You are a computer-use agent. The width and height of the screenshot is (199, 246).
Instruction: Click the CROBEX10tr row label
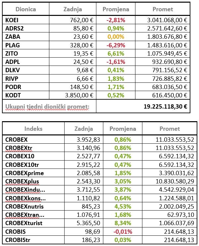point(23,165)
